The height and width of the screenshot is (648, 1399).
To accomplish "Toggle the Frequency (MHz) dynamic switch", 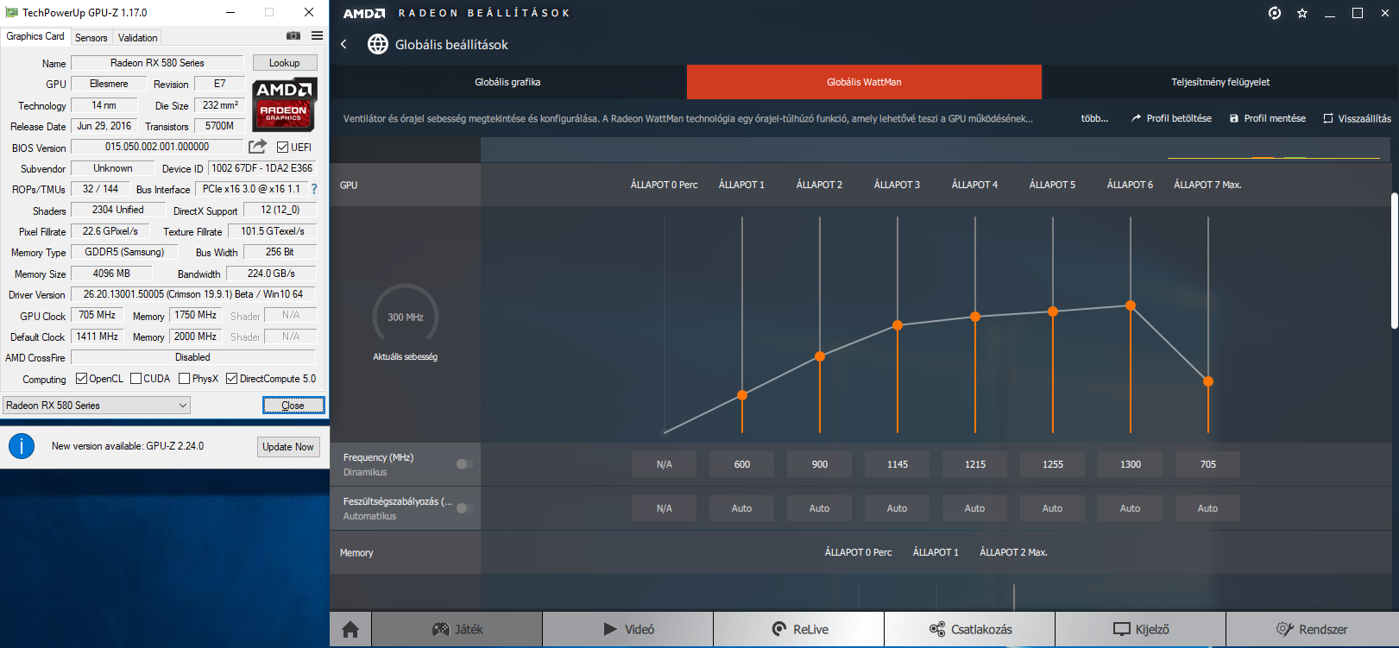I will point(464,464).
